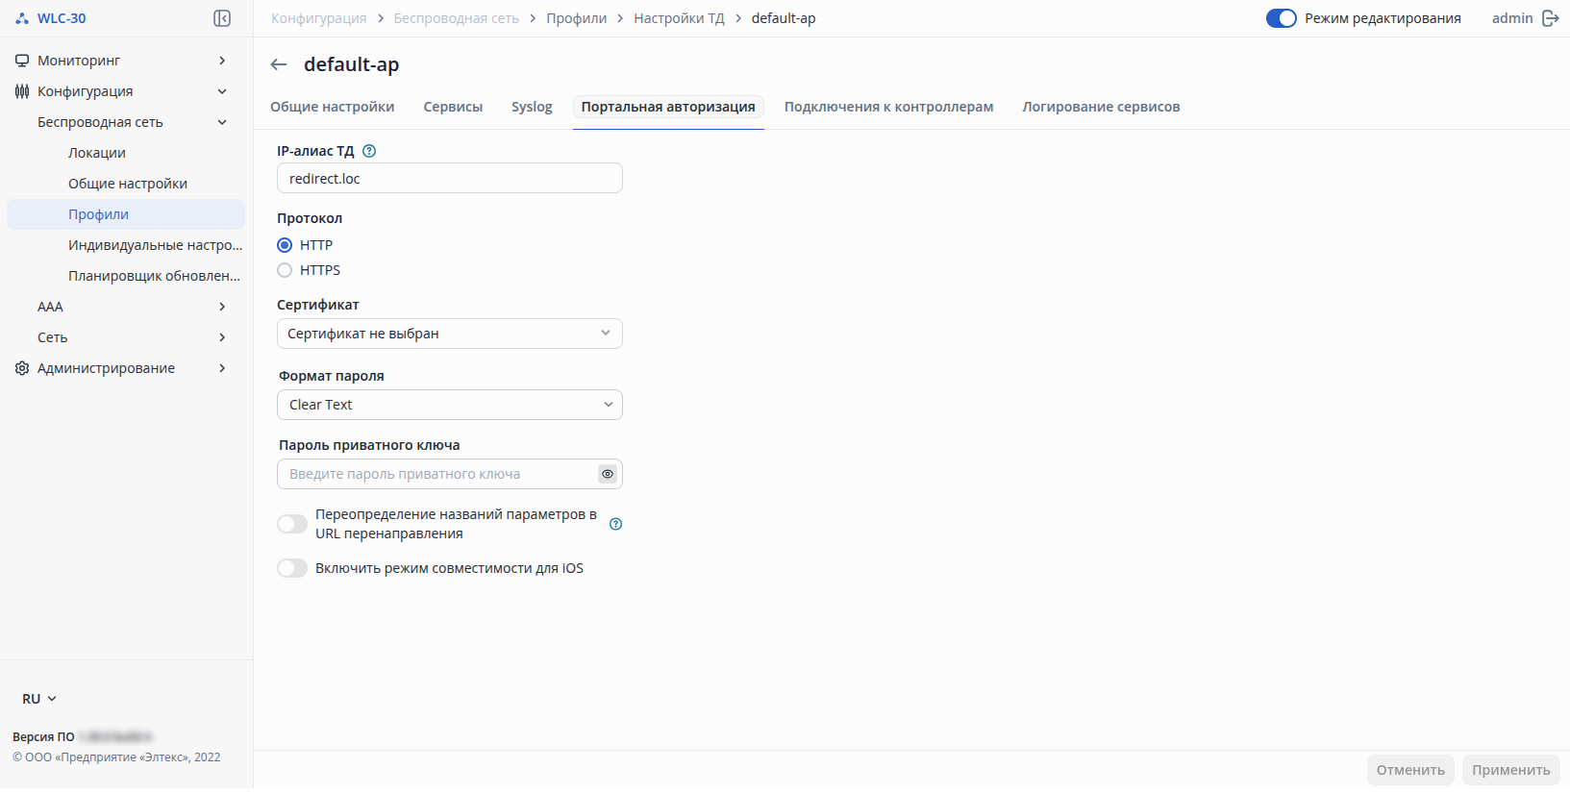The width and height of the screenshot is (1570, 794).
Task: Collapse the Беспроводная сеть chevron
Action: (222, 122)
